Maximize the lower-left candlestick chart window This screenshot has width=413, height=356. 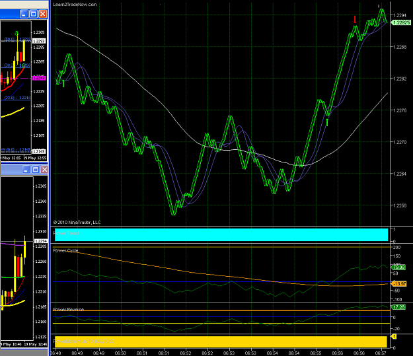[35, 170]
